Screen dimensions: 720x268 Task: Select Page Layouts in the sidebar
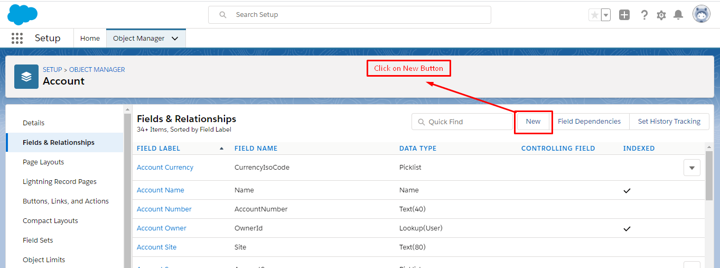click(43, 162)
